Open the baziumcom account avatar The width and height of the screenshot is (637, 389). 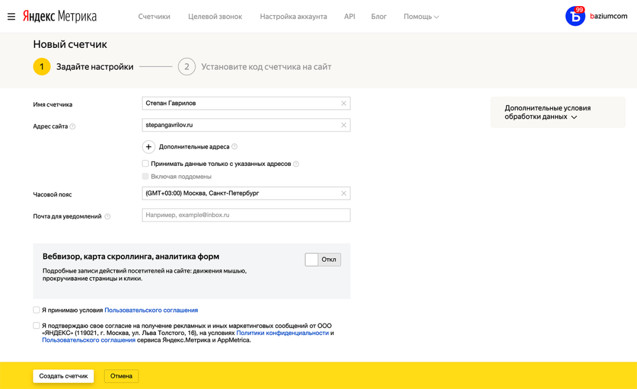point(575,16)
